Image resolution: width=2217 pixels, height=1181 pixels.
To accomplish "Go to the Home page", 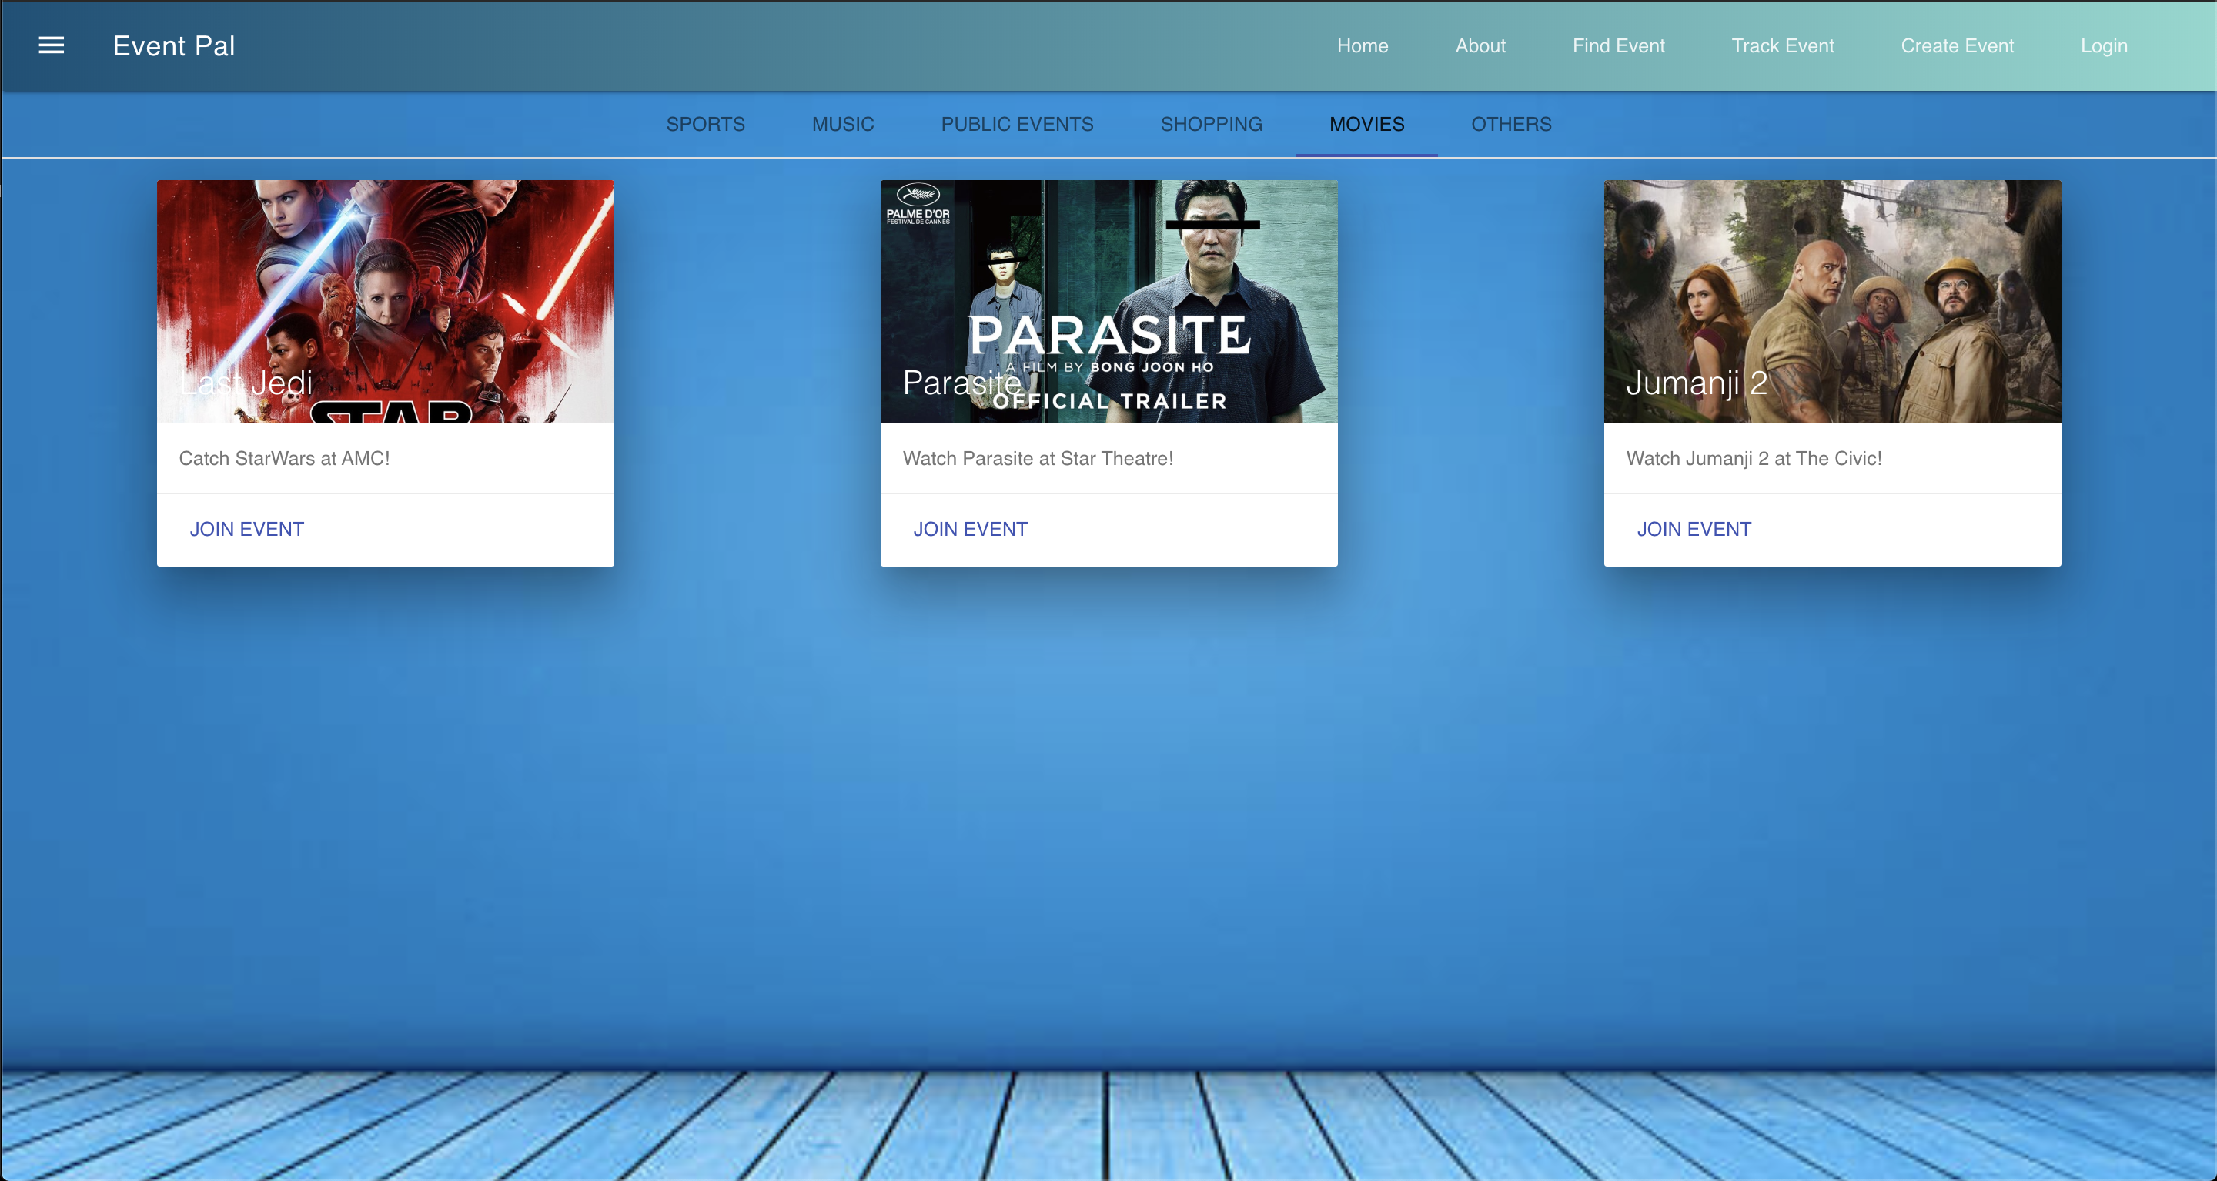I will (1362, 45).
